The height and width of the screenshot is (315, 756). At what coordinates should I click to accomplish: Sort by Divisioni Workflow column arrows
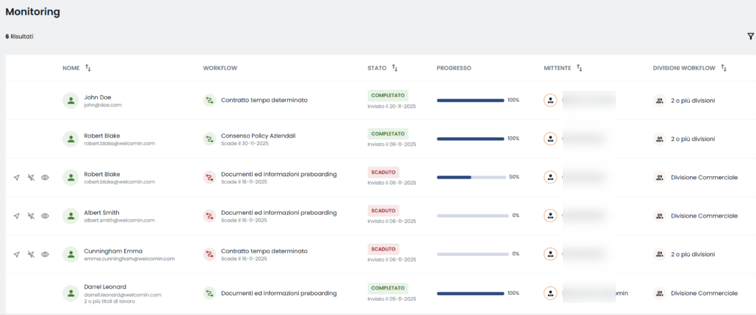click(724, 68)
